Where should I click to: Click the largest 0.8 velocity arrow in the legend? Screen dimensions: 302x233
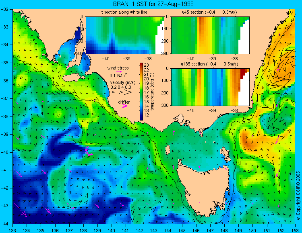click(x=128, y=92)
